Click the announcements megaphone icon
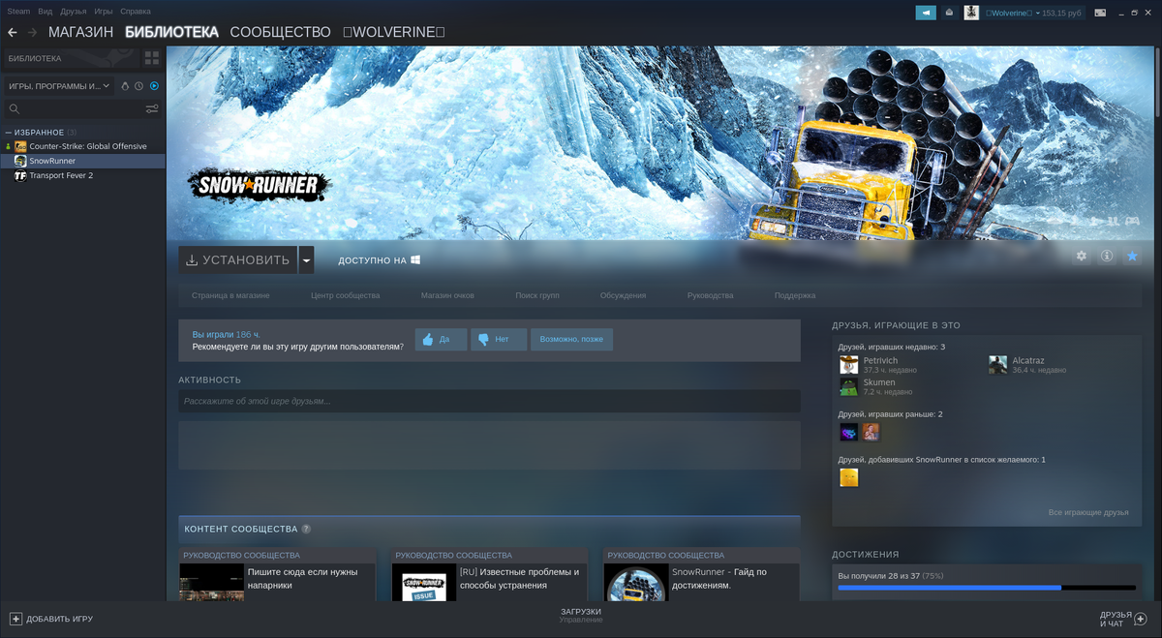Screen dimensions: 1162x638 tap(926, 13)
